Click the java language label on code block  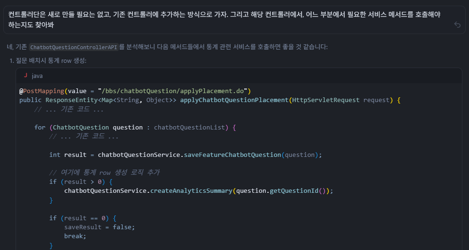point(37,76)
